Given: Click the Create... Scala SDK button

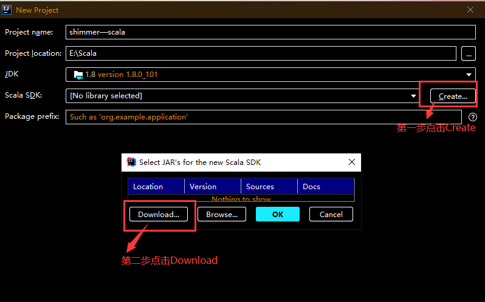Looking at the screenshot, I should click(453, 96).
